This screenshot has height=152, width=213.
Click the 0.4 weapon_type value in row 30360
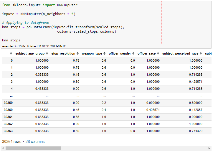tap(104, 110)
